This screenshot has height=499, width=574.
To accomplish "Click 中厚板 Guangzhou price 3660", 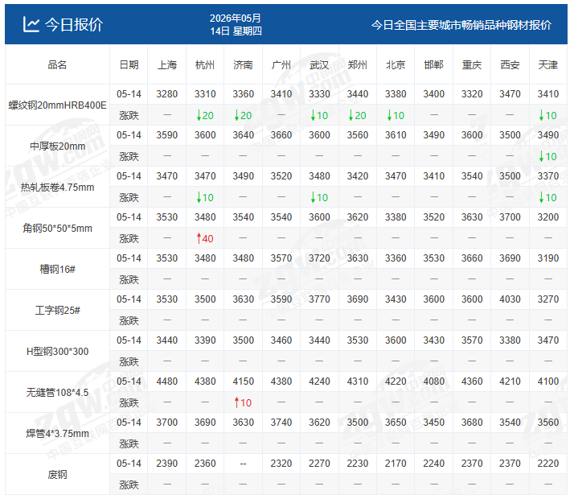I will point(281,135).
